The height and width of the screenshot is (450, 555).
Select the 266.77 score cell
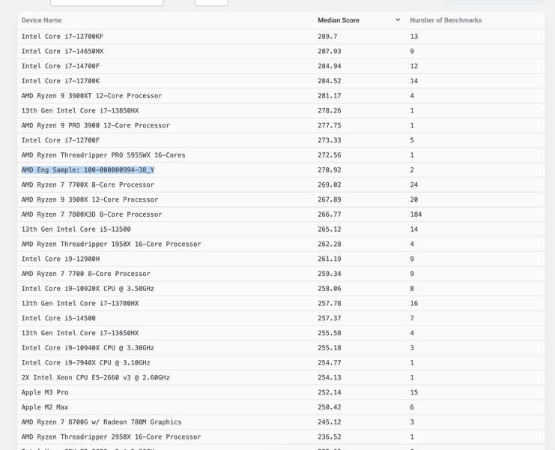(x=329, y=214)
